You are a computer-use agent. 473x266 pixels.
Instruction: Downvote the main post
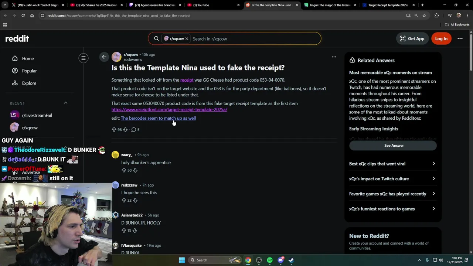[125, 130]
